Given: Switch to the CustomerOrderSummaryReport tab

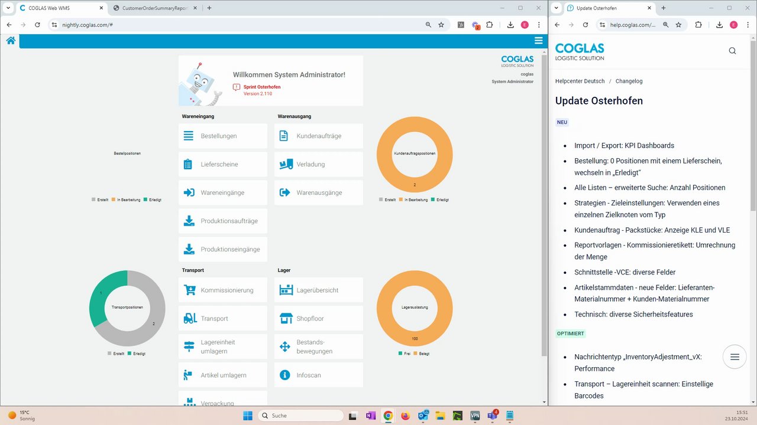Looking at the screenshot, I should point(155,8).
